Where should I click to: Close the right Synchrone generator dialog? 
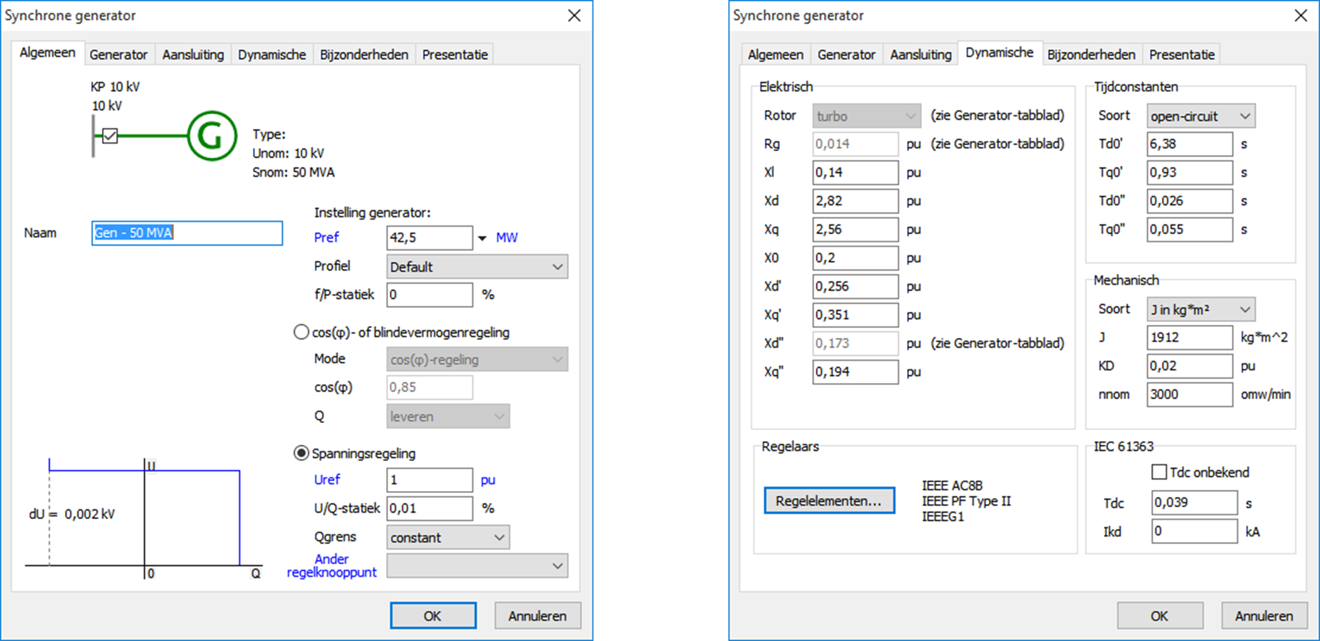click(1301, 16)
